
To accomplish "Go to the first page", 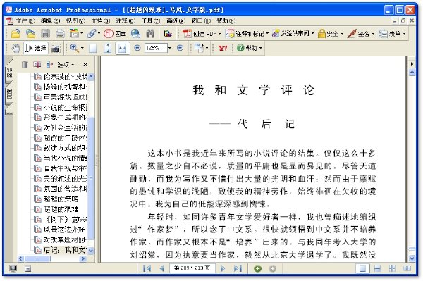I will click(x=147, y=268).
